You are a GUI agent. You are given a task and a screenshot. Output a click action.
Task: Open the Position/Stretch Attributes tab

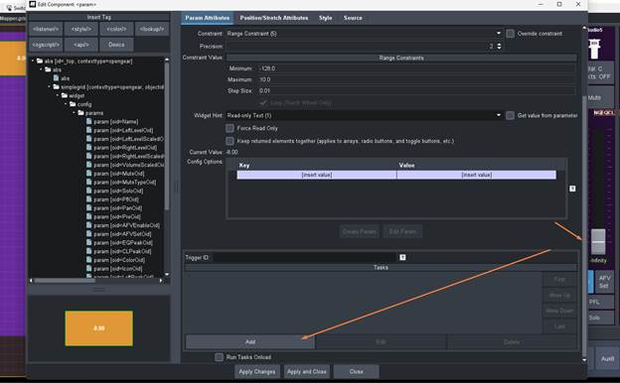[274, 18]
